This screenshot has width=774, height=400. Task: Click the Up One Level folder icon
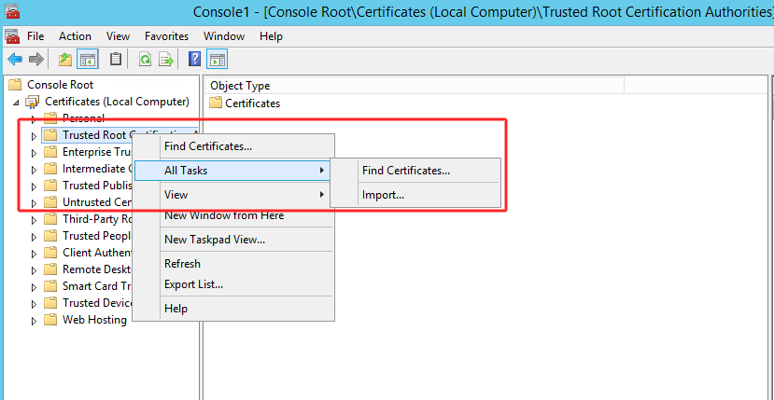pyautogui.click(x=64, y=60)
